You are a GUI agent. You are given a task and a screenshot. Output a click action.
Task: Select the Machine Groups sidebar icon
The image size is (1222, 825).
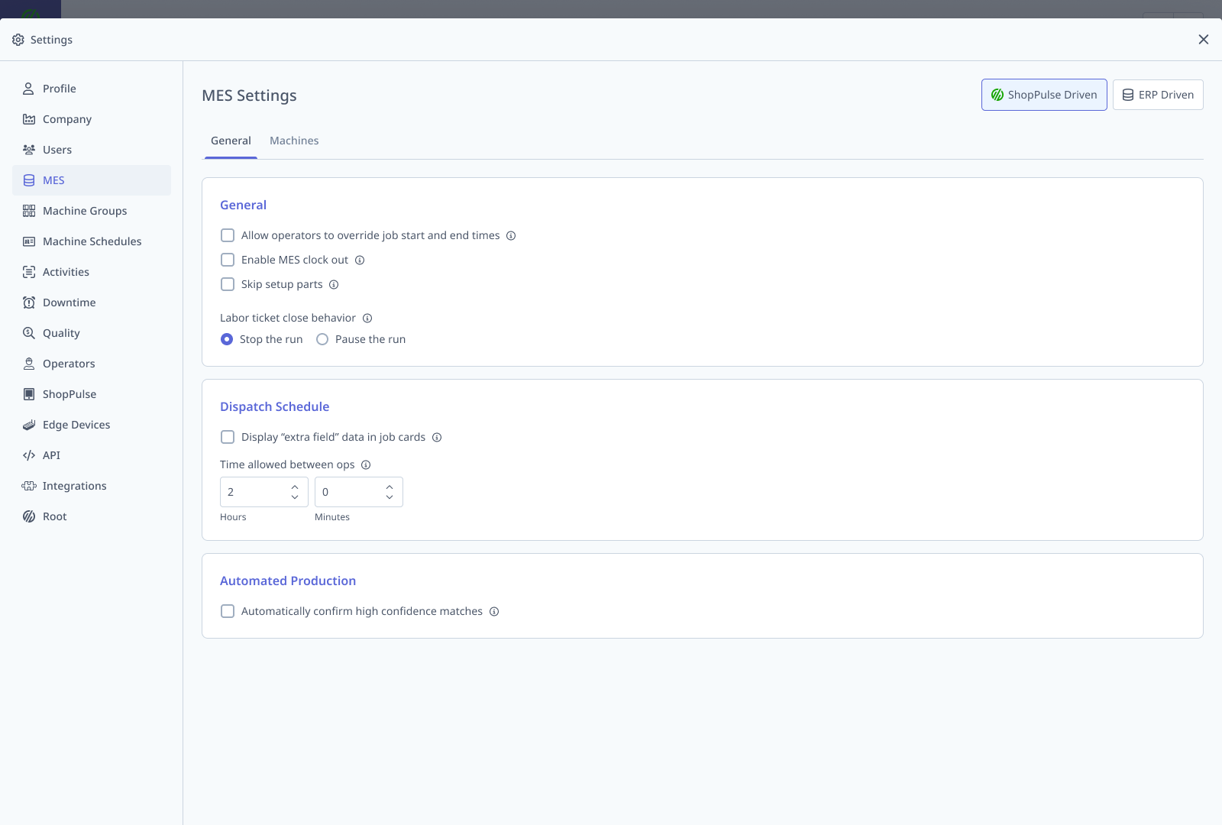pos(28,210)
